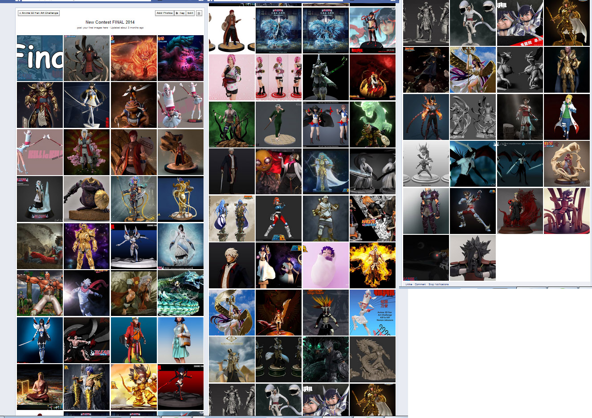Viewport: 592px width, 418px height.
Task: Open man in green suit thumbnail
Action: pos(278,124)
